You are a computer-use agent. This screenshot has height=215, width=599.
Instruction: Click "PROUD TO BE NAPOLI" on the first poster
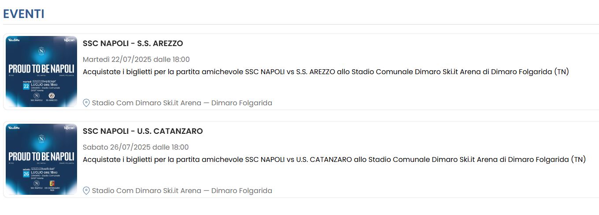click(x=41, y=69)
